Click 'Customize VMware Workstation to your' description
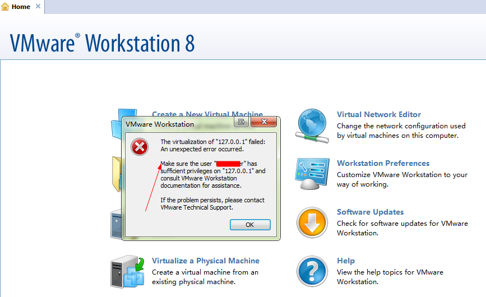The image size is (486, 297). pyautogui.click(x=402, y=175)
